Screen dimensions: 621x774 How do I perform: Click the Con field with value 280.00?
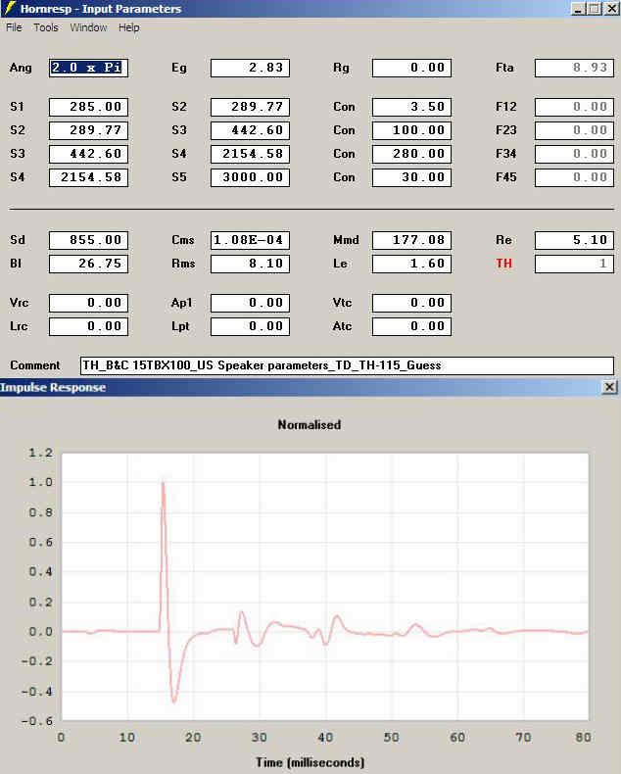(411, 154)
